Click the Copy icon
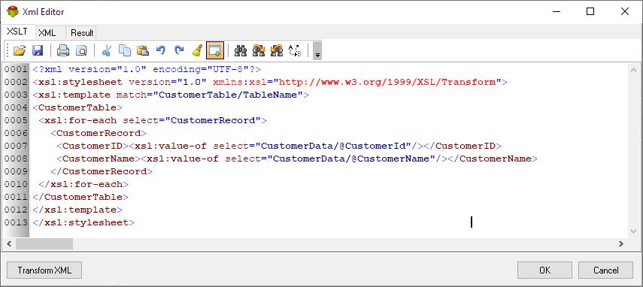Screen dimensions: 643x287 pos(125,51)
